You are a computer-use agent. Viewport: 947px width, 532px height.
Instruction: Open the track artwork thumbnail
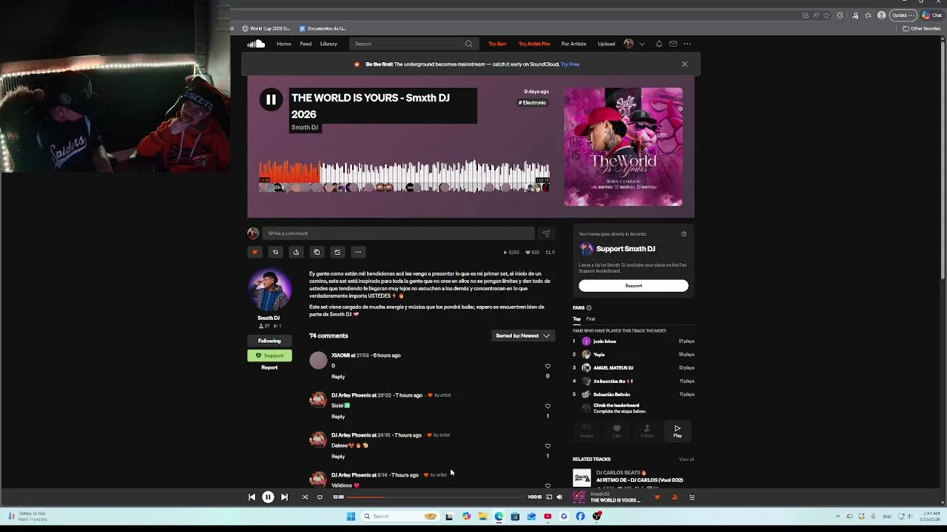[x=624, y=147]
